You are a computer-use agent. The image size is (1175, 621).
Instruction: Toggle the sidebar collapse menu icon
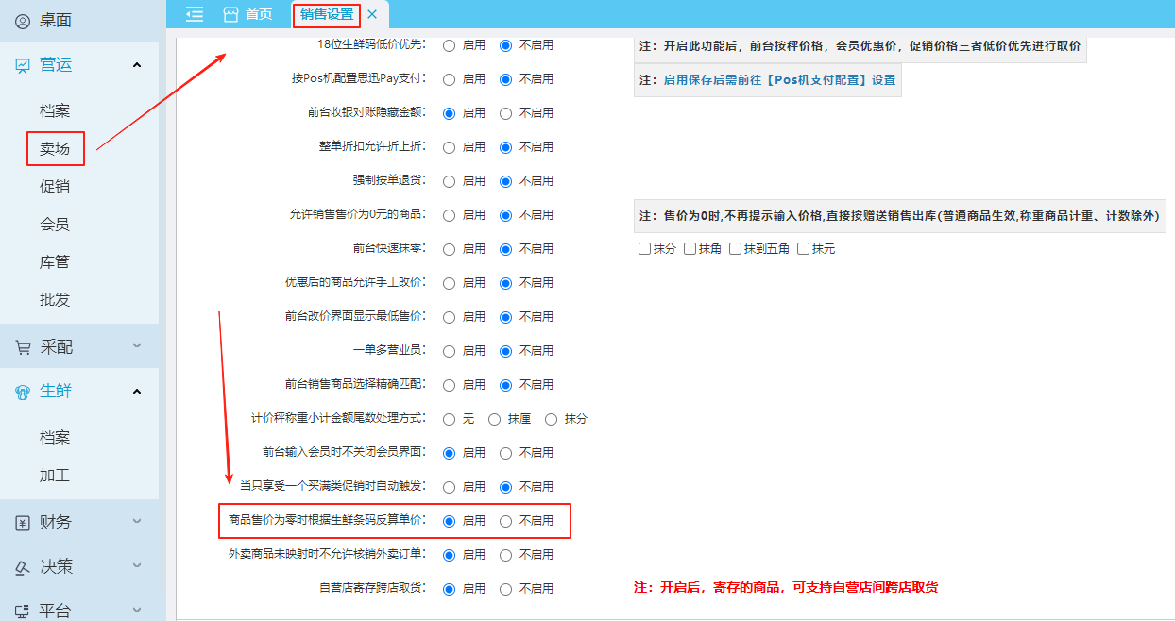[195, 14]
